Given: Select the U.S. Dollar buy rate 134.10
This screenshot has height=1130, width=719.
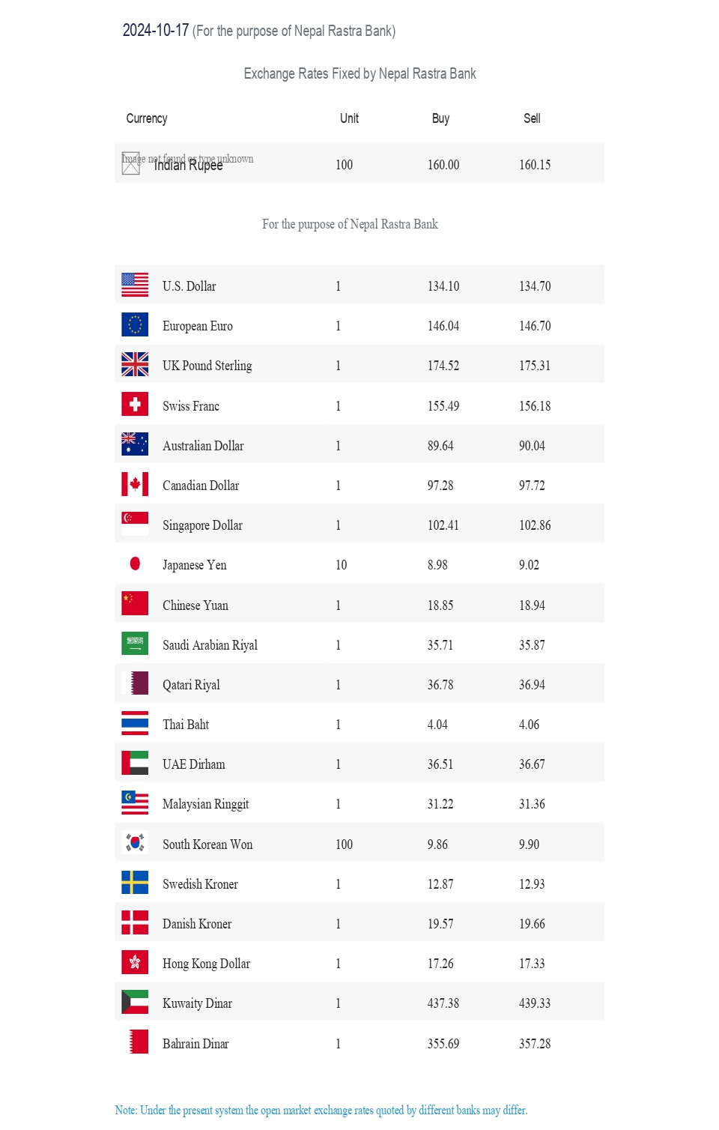Looking at the screenshot, I should point(443,286).
